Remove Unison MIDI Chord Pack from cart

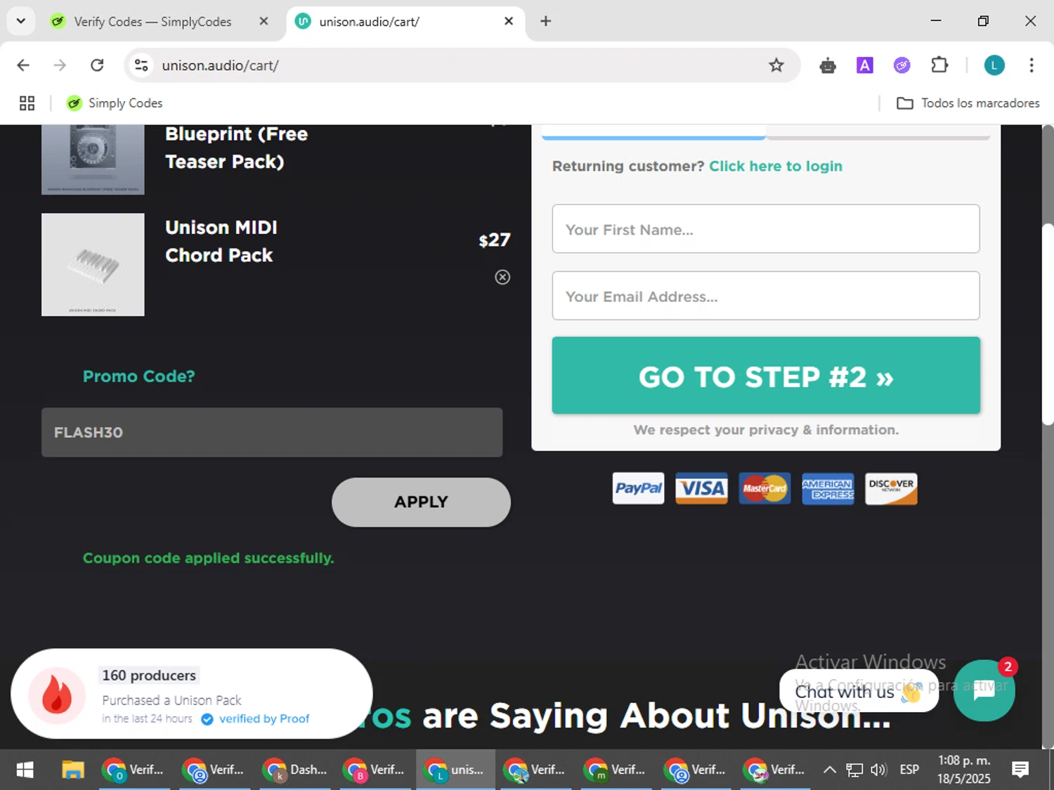coord(502,277)
